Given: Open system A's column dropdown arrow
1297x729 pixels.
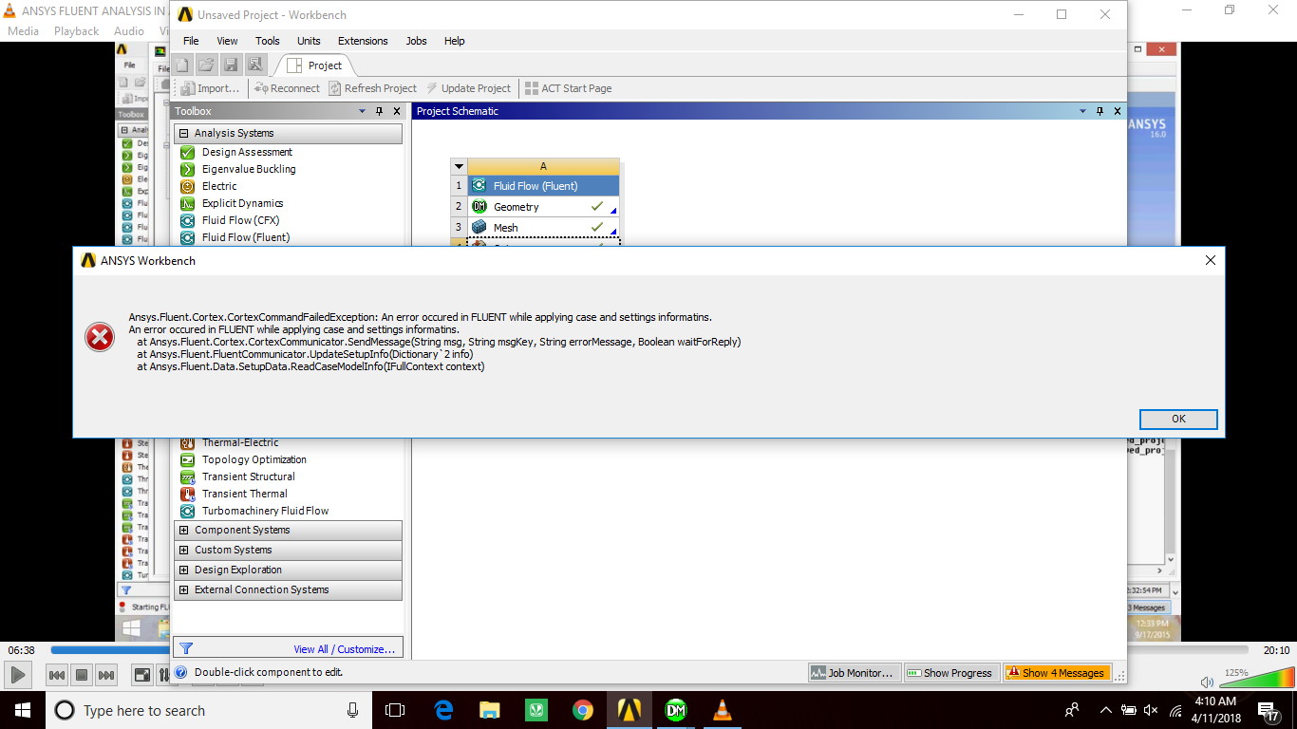Looking at the screenshot, I should pos(459,166).
